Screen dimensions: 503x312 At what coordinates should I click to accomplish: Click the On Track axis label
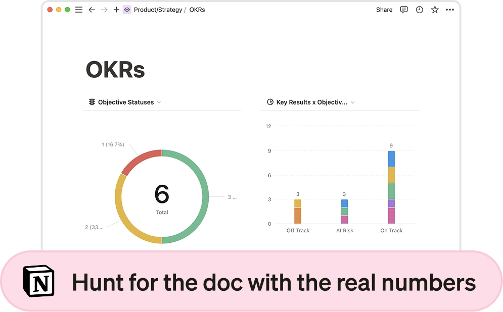pyautogui.click(x=391, y=230)
